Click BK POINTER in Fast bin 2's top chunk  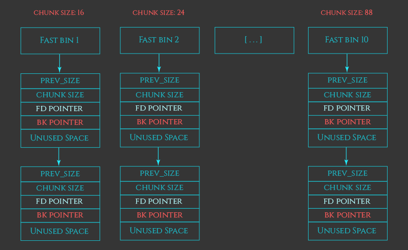tap(159, 122)
